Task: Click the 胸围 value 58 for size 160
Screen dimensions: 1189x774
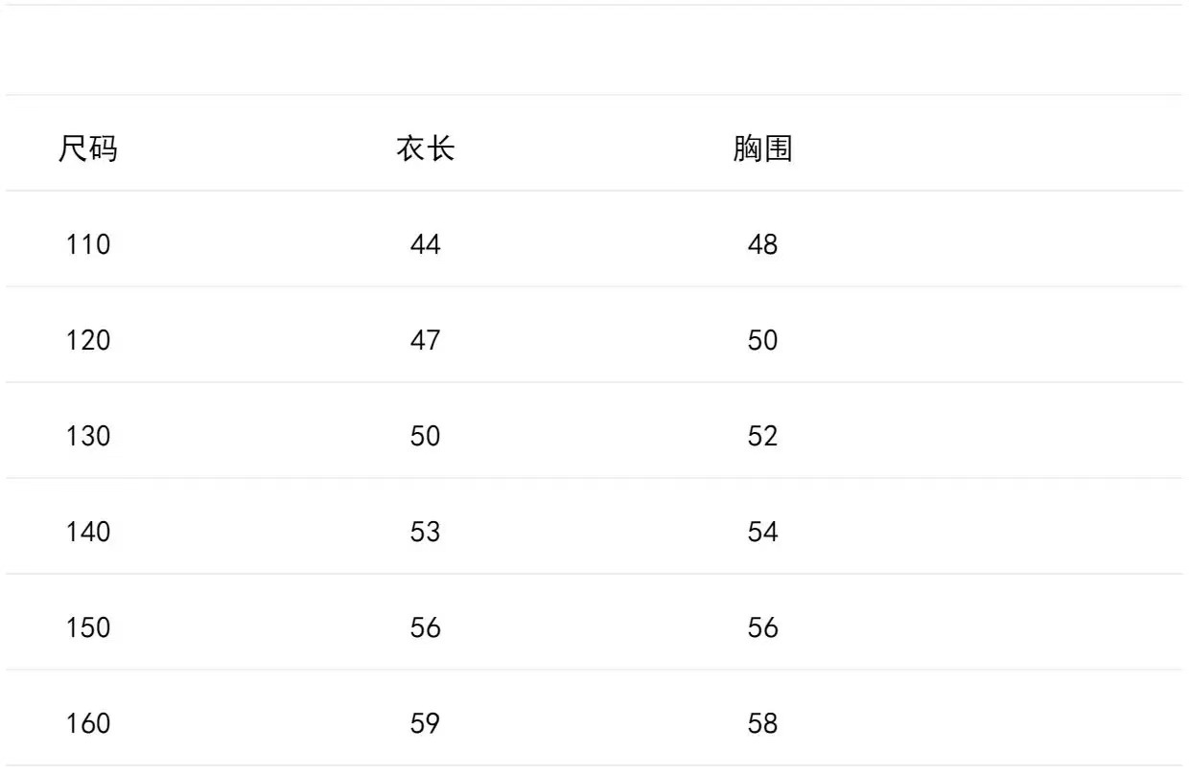Action: (x=762, y=724)
